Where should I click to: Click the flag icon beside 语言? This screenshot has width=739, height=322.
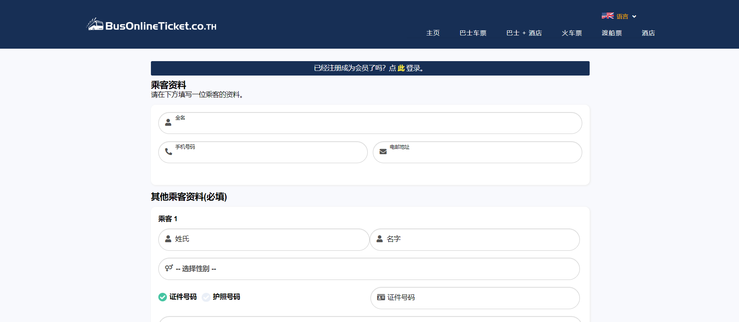[608, 16]
